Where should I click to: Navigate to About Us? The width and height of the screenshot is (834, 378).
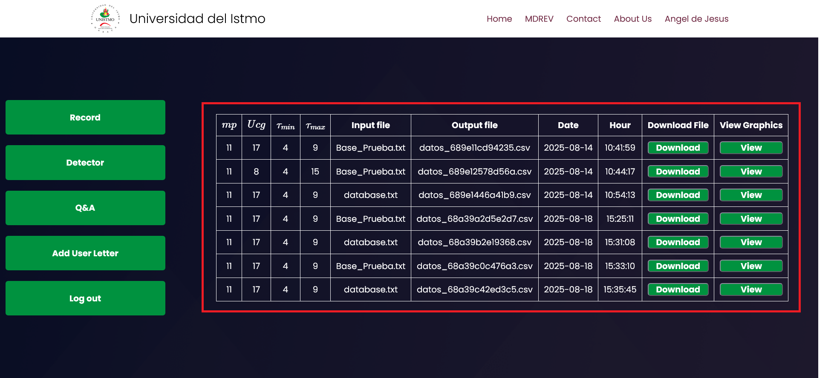click(632, 19)
